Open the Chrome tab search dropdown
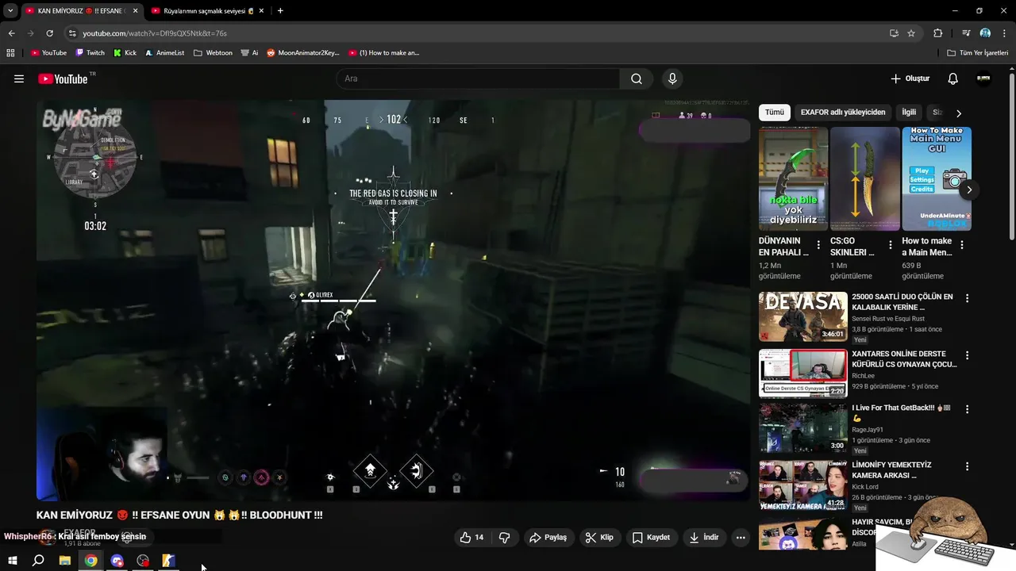1016x571 pixels. coord(10,11)
